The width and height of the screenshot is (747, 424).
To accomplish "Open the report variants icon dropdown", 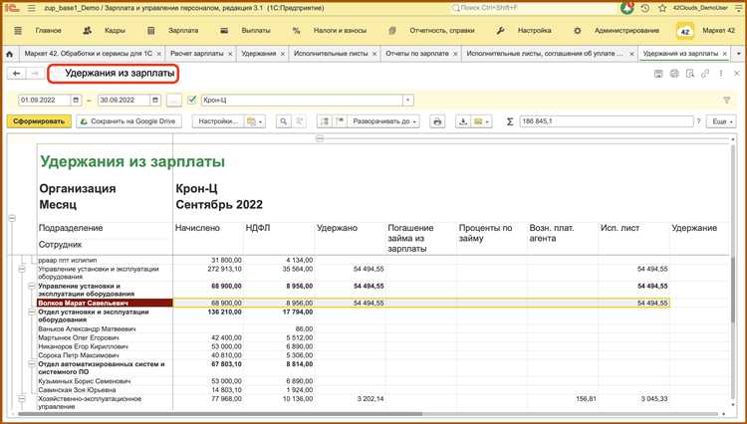I will 254,121.
